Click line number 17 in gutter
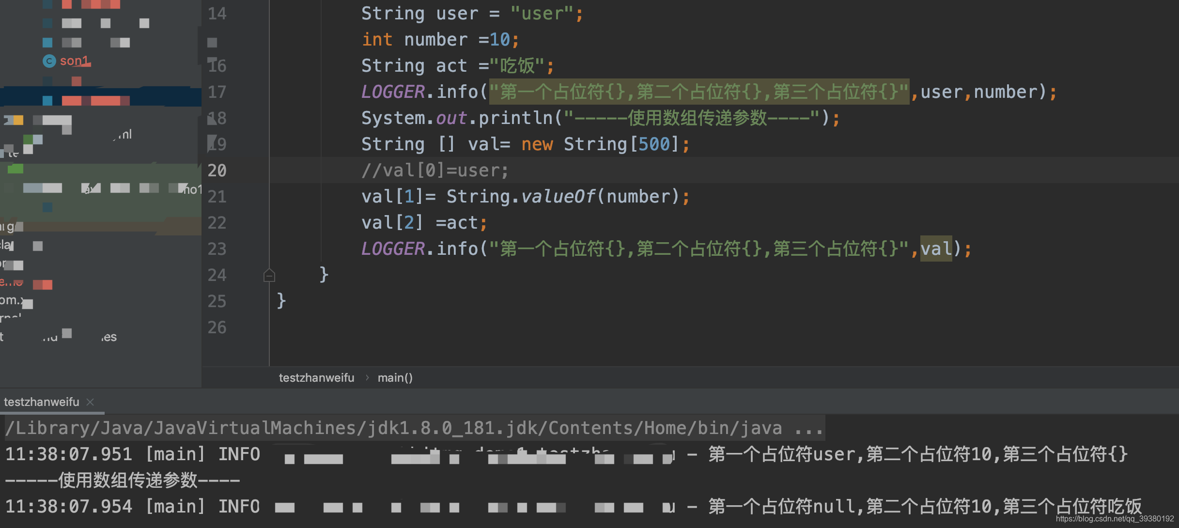The height and width of the screenshot is (528, 1179). (217, 92)
